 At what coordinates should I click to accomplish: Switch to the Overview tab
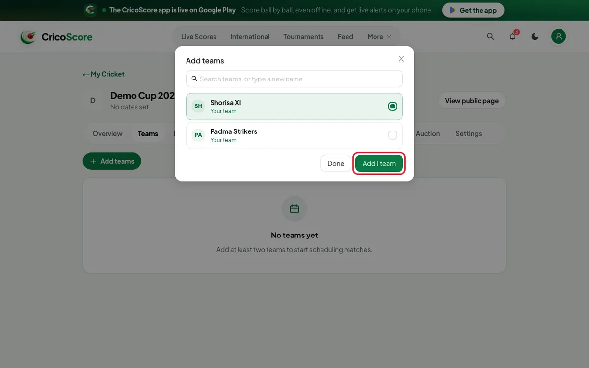[x=107, y=133]
